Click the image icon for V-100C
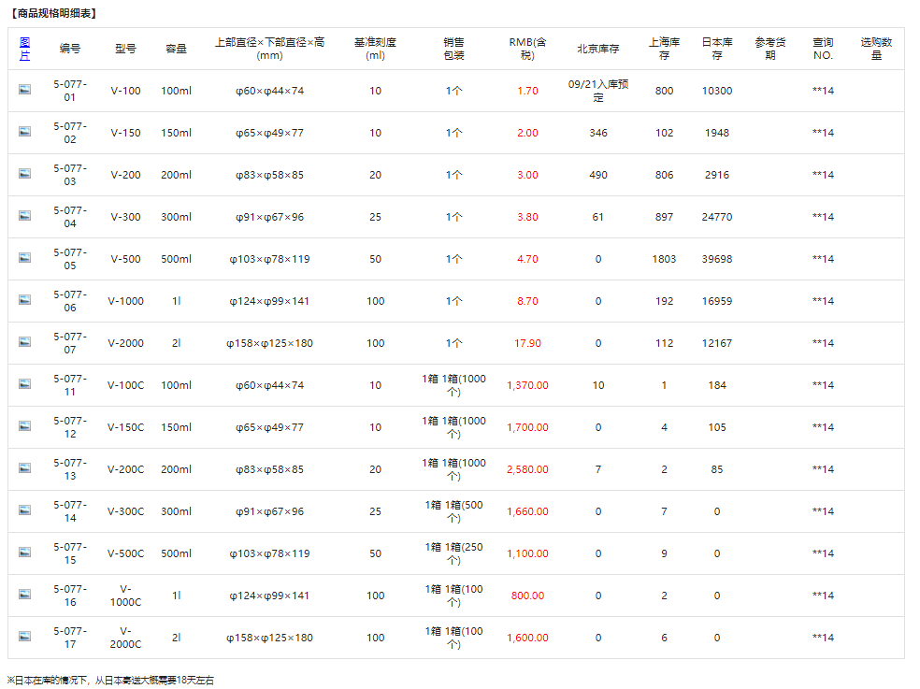920x689 pixels. tap(25, 384)
